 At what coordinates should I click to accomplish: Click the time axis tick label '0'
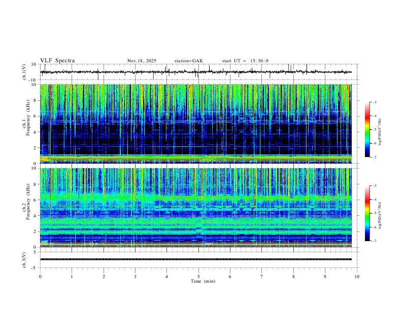tap(40, 277)
